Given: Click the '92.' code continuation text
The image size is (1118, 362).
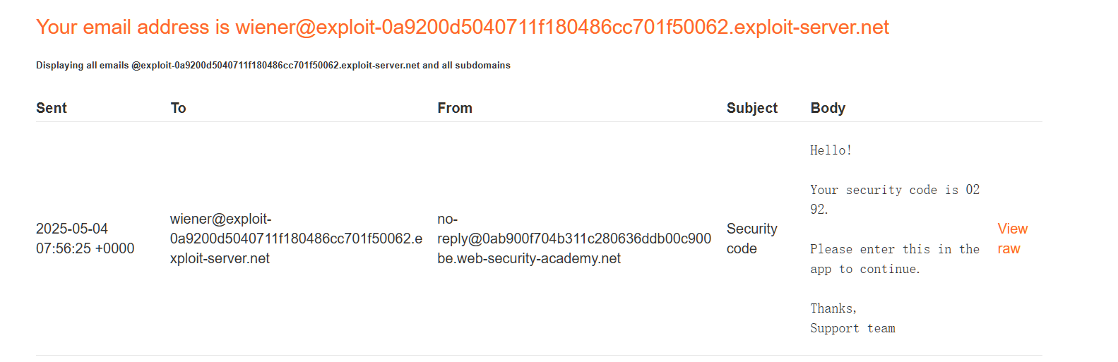Looking at the screenshot, I should (x=819, y=210).
